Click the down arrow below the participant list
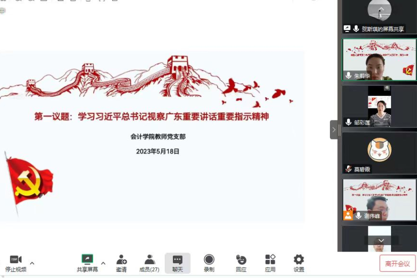Image resolution: width=417 pixels, height=278 pixels. (x=381, y=240)
